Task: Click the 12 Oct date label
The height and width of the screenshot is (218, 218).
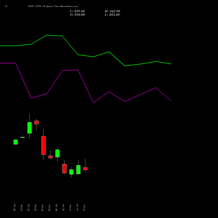Action: (x=63, y=208)
